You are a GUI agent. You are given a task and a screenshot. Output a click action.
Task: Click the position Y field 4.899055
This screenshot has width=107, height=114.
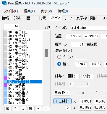tap(91, 36)
